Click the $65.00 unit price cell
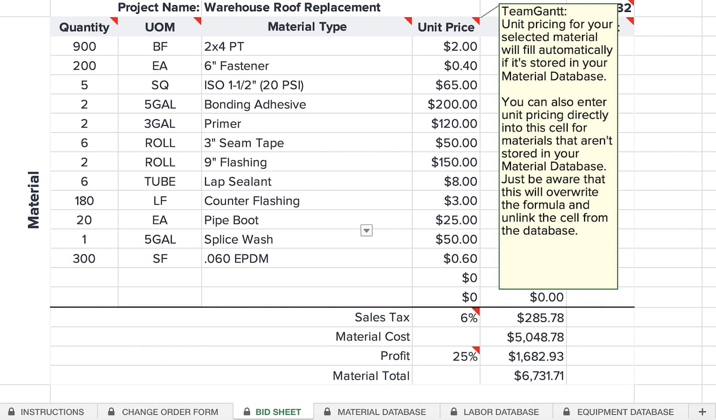Screen dimensions: 716x420 coord(446,85)
